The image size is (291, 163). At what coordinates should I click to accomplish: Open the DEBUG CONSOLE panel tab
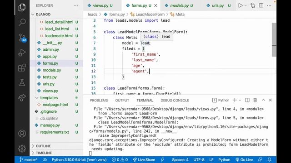pos(175,101)
